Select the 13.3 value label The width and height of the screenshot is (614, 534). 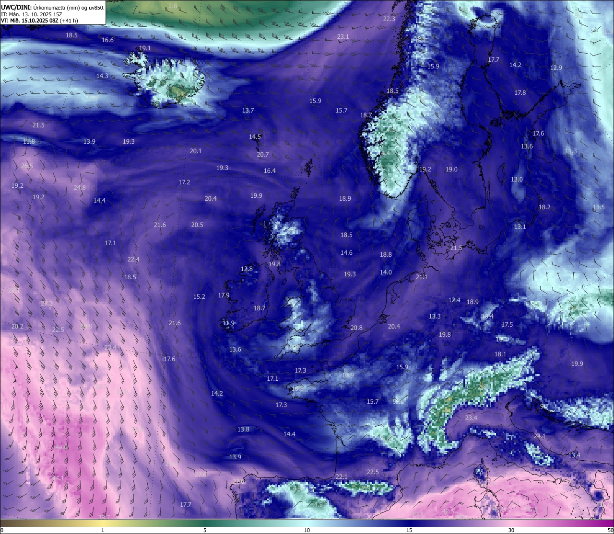point(435,317)
